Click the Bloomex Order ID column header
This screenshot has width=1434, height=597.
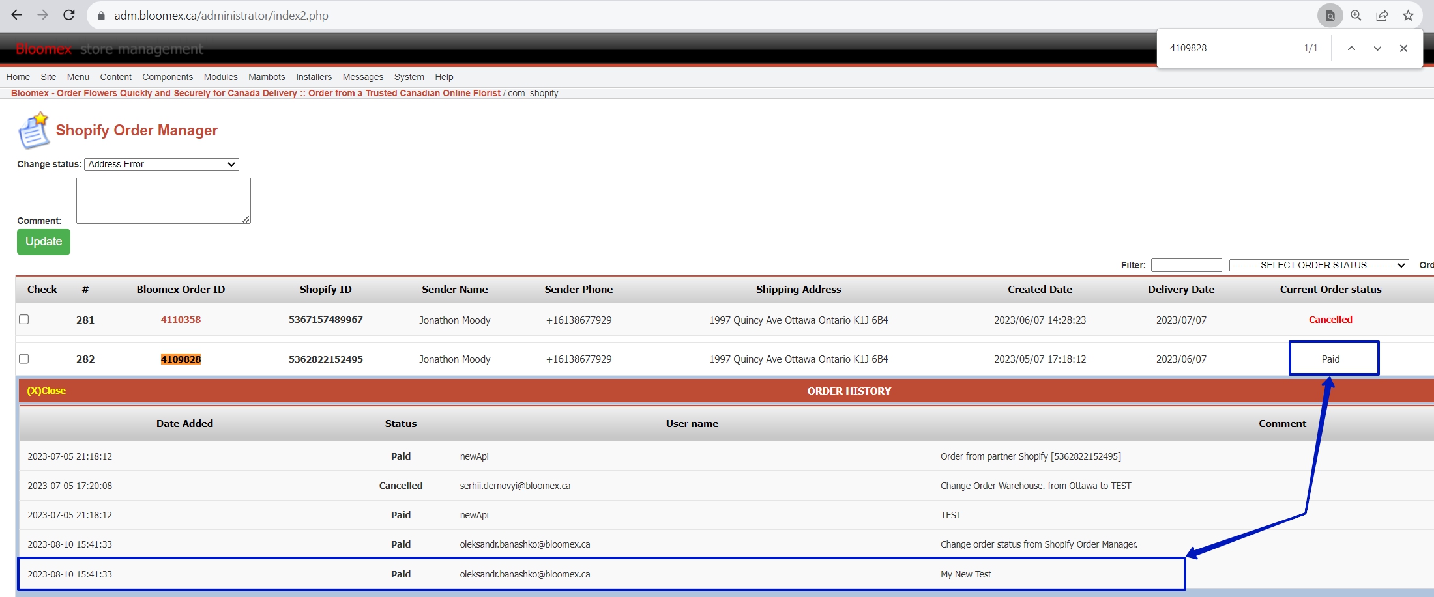tap(181, 289)
